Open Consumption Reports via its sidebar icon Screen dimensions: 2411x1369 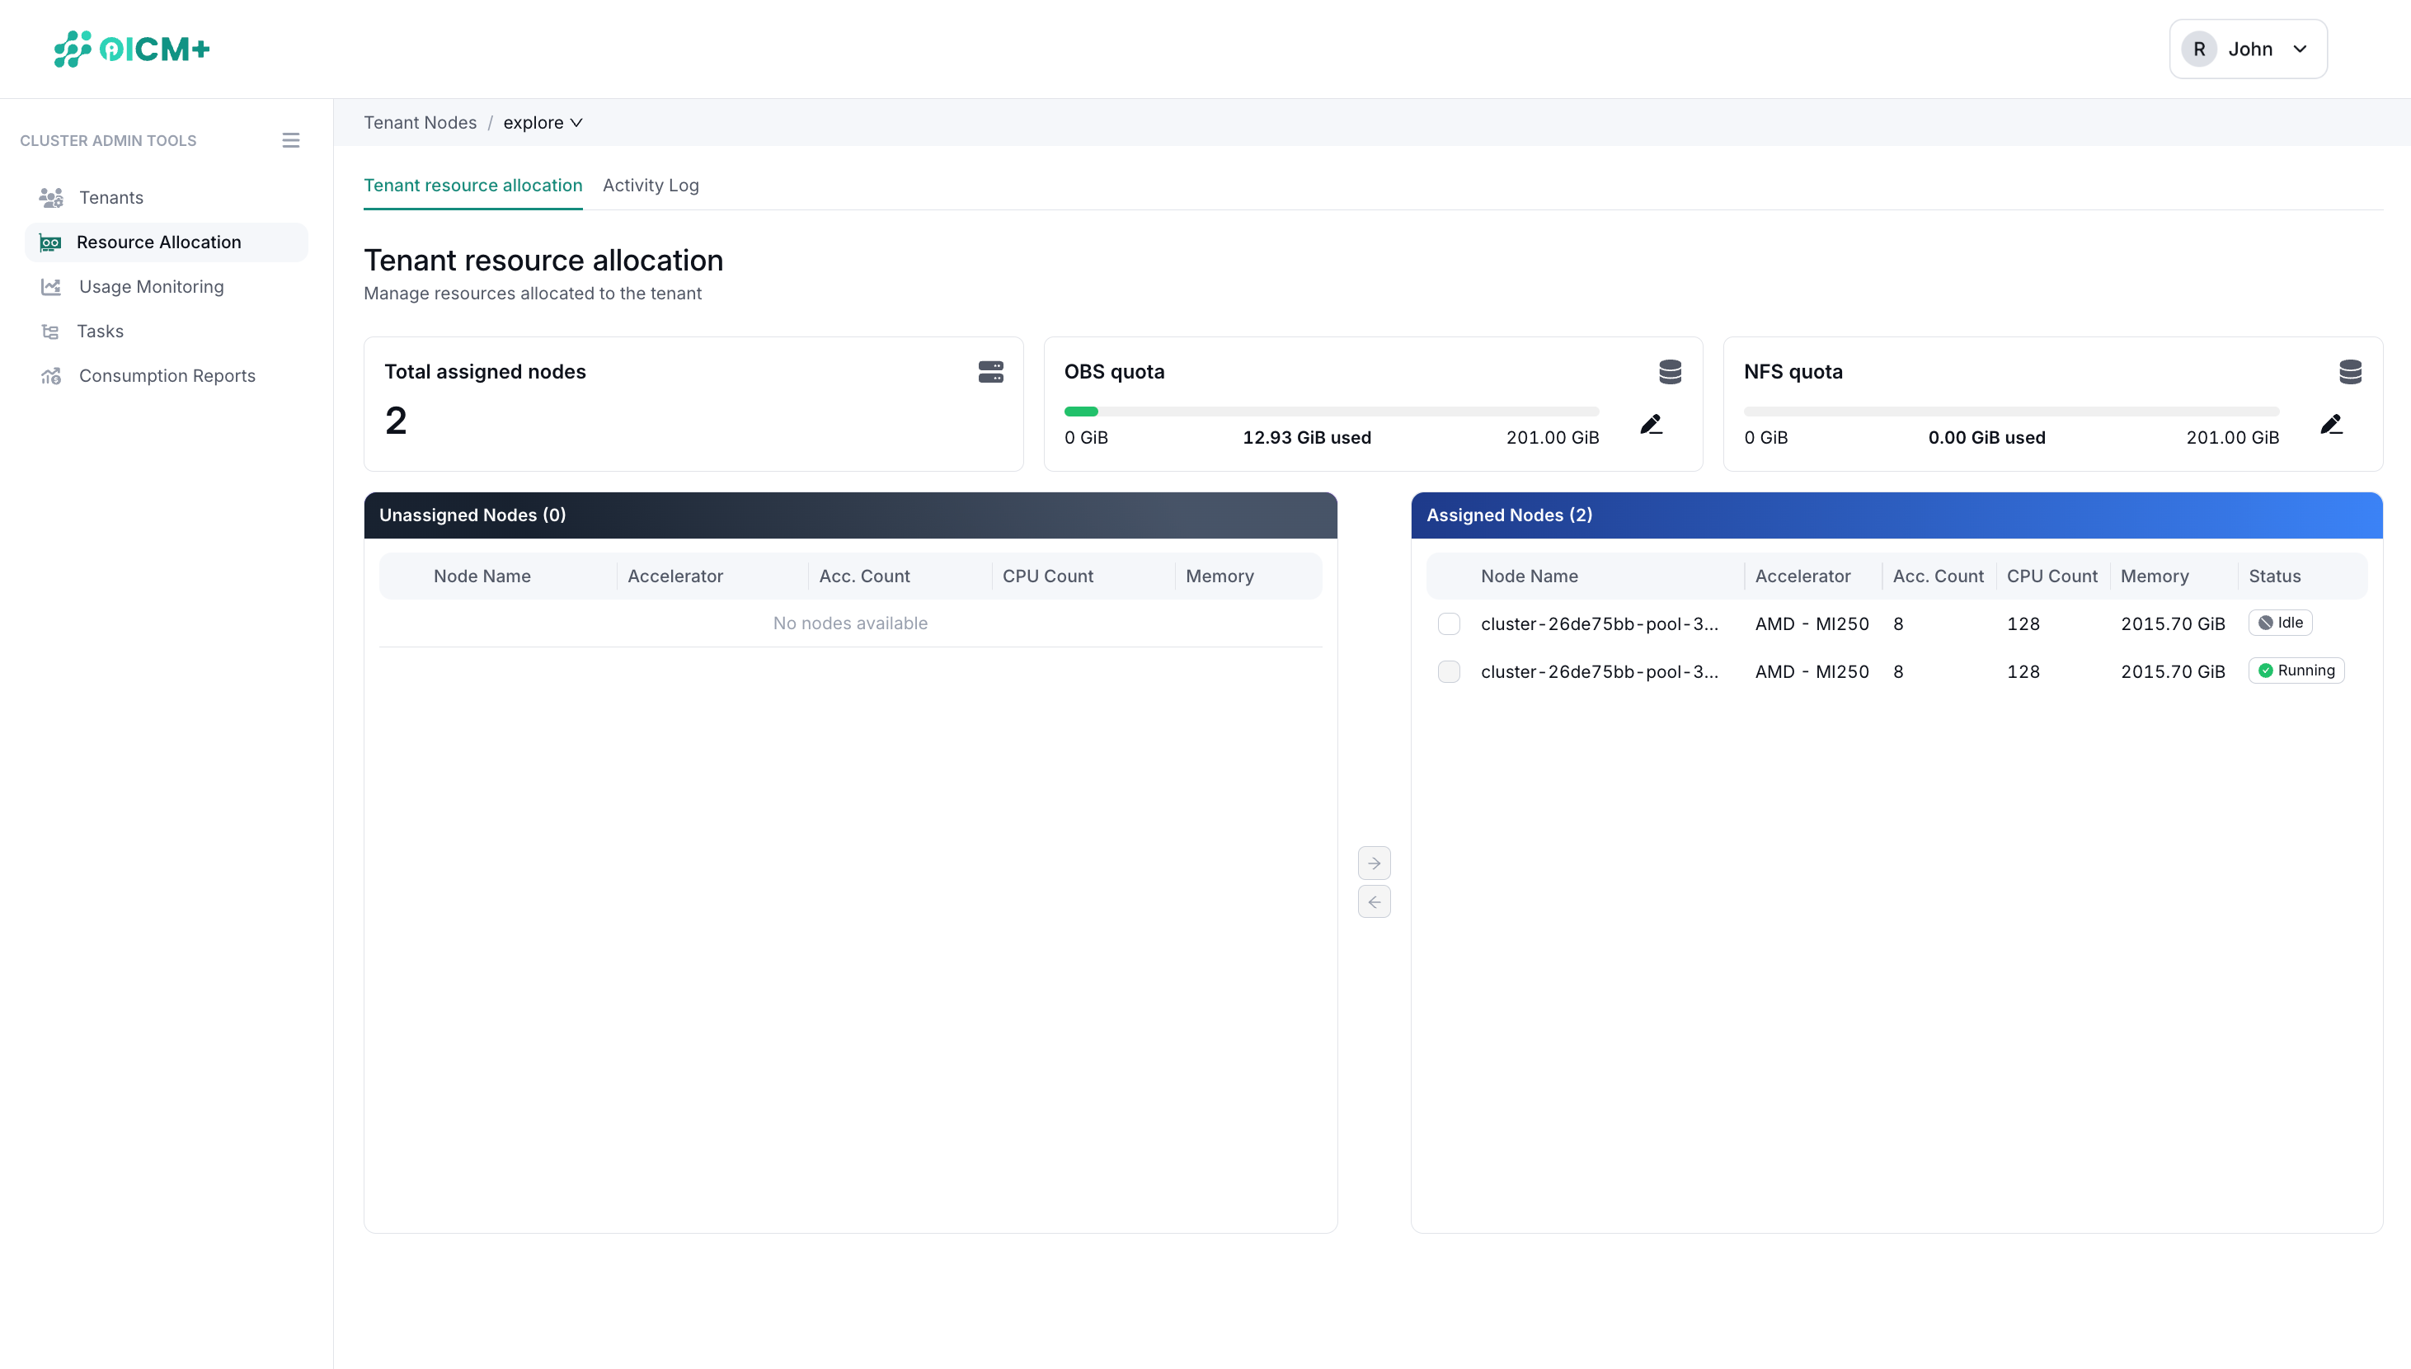pos(52,375)
